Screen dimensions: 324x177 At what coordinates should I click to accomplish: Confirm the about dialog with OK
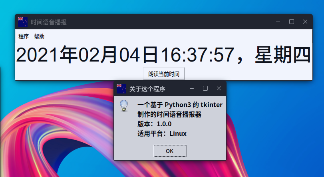170,151
